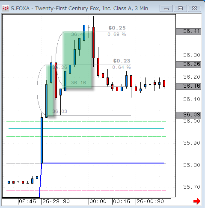Select the solid teal horizontal line

coord(86,129)
